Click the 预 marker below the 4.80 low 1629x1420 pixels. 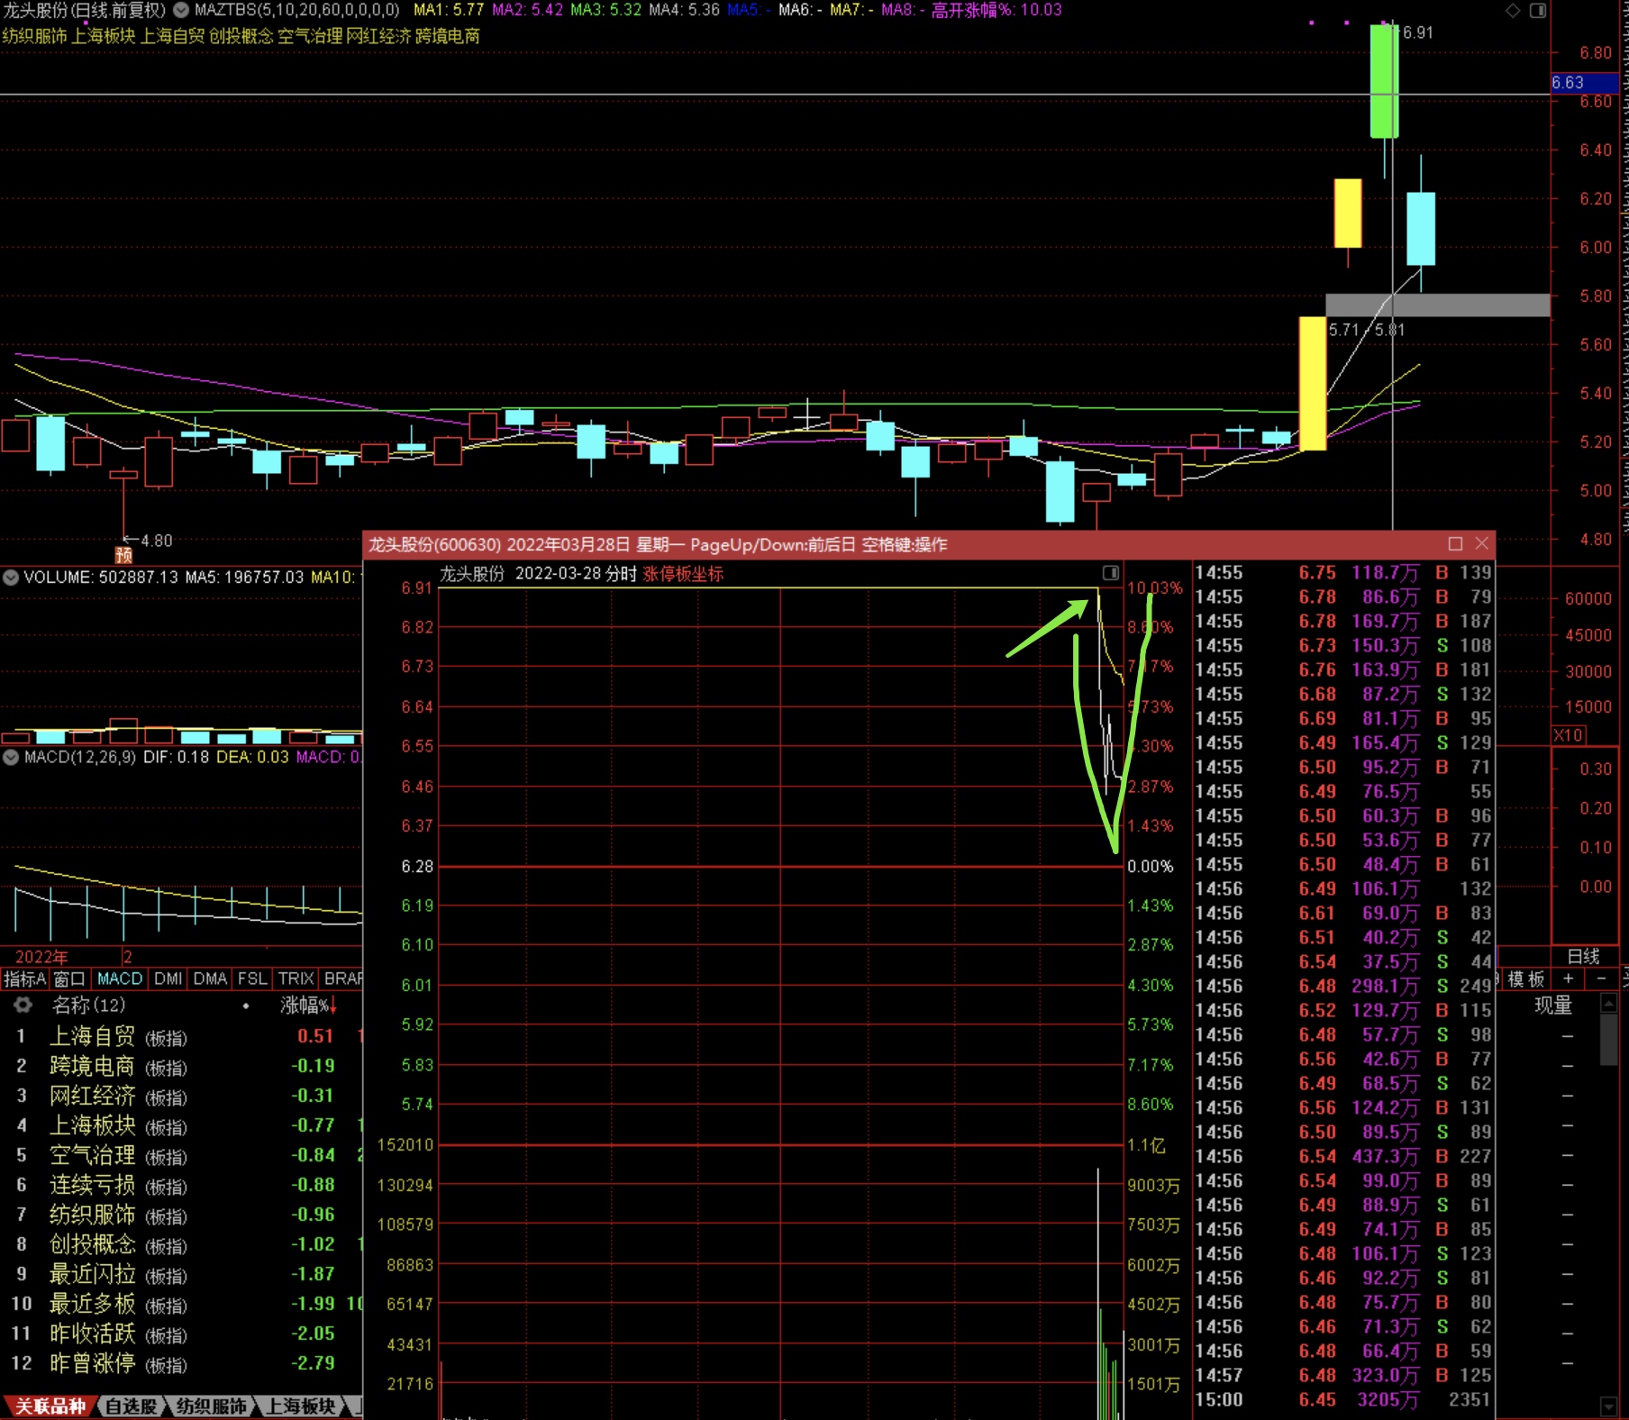point(123,555)
